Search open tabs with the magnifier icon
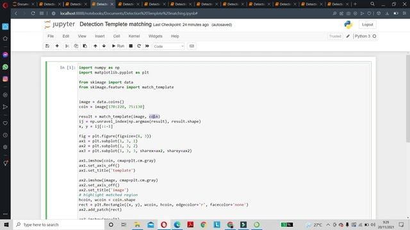 [372, 4]
